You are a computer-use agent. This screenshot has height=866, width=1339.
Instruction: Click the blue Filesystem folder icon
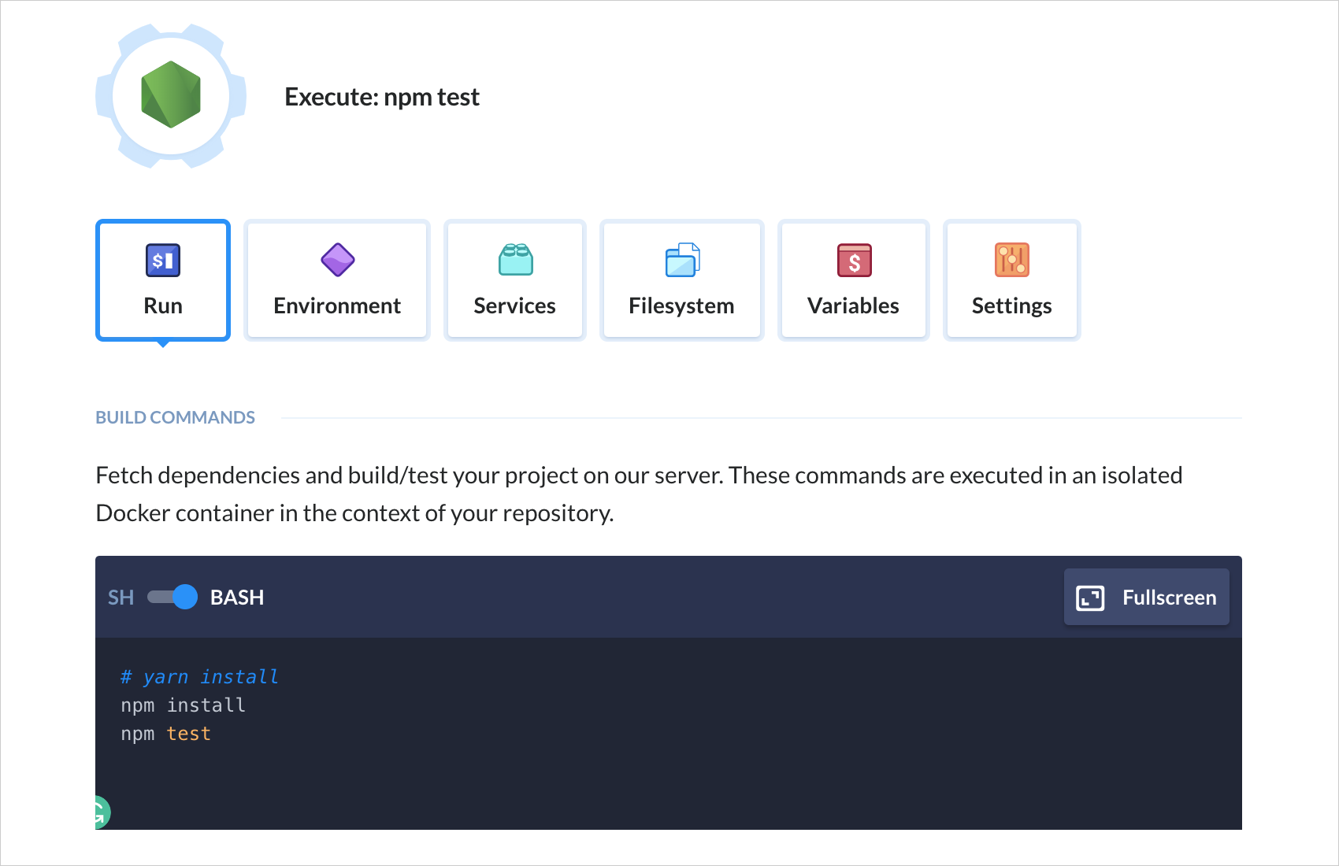(683, 260)
